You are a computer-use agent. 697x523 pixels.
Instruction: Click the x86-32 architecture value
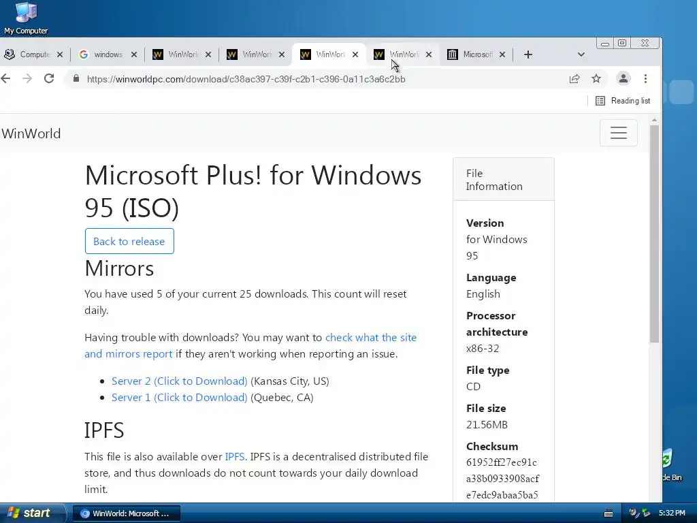[x=483, y=348]
